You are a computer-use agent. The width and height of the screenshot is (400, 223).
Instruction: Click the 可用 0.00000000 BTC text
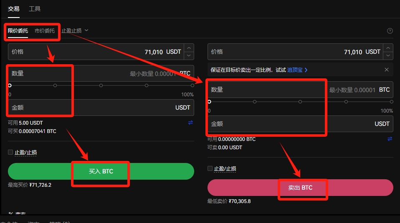[231, 139]
